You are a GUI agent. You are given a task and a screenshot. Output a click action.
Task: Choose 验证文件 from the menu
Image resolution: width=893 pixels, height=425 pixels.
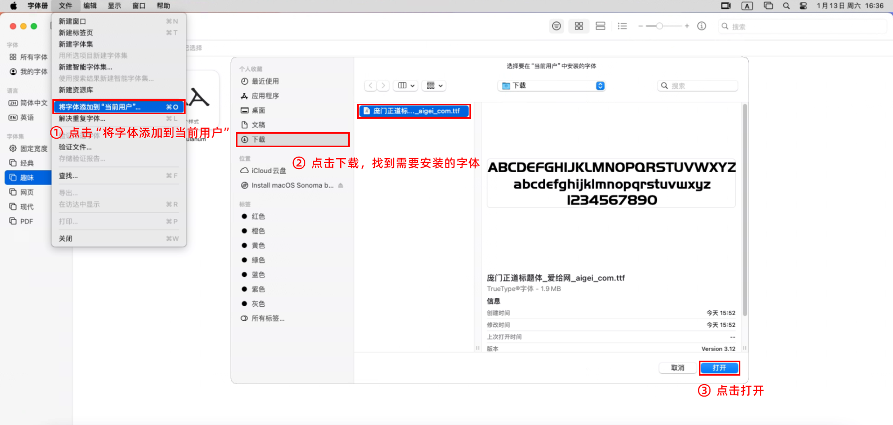coord(119,147)
